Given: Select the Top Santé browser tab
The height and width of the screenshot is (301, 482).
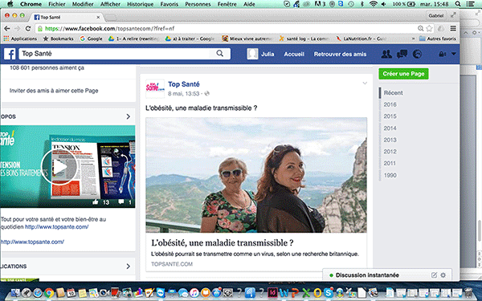Looking at the screenshot, I should point(67,18).
